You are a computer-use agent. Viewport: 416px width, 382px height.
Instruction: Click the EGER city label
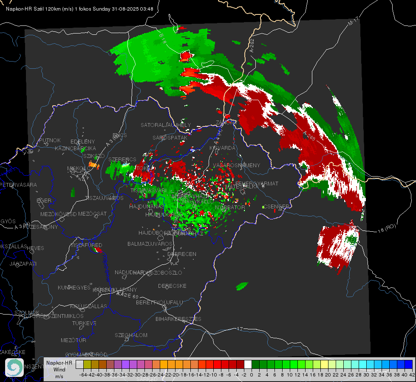(44, 201)
